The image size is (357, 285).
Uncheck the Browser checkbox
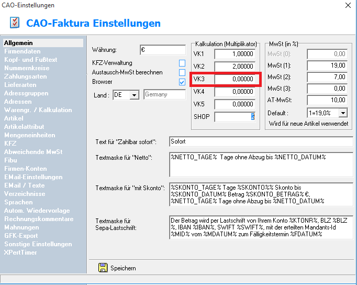tap(182, 82)
